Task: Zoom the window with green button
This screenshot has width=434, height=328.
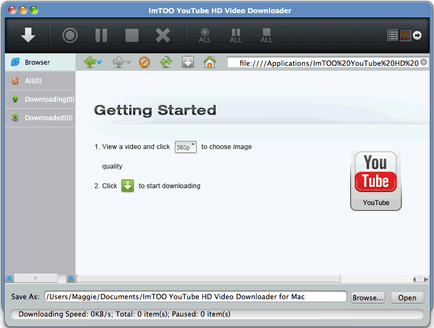Action: click(34, 10)
